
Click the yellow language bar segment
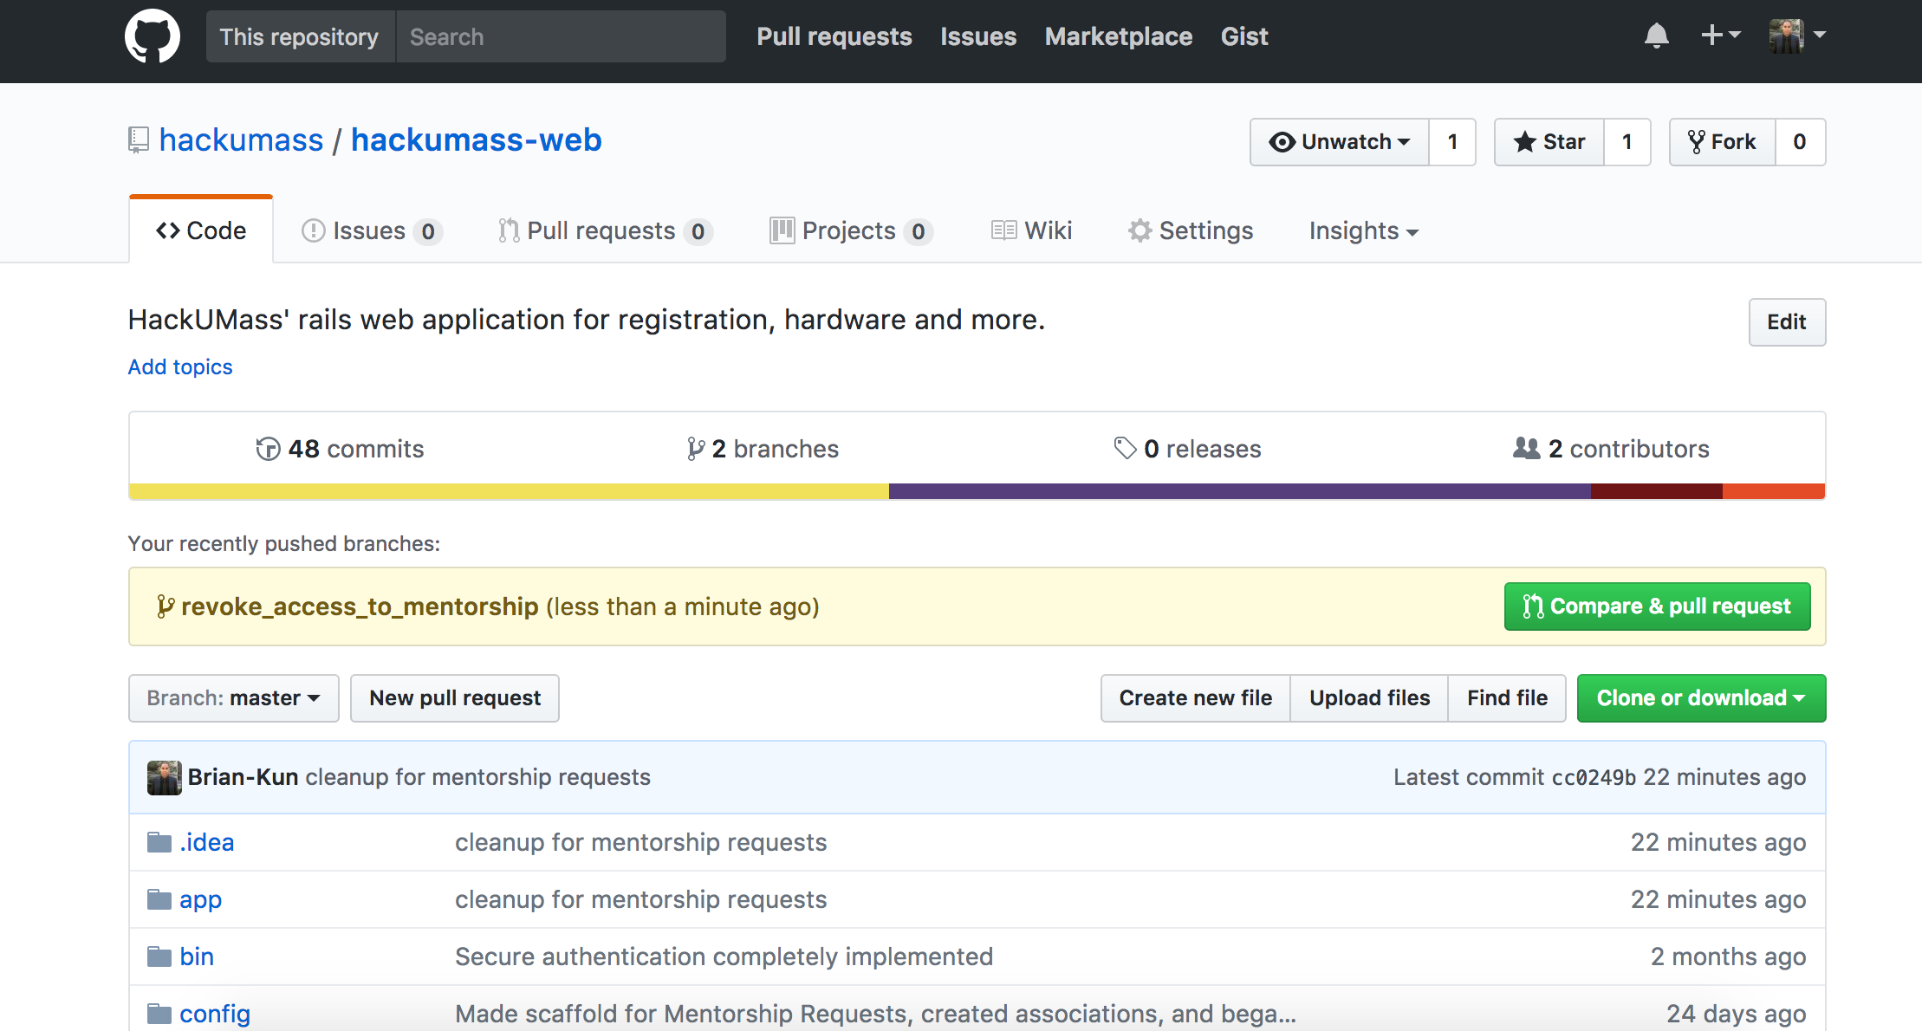tap(509, 491)
